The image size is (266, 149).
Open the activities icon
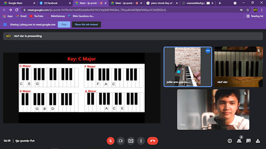pyautogui.click(x=258, y=141)
